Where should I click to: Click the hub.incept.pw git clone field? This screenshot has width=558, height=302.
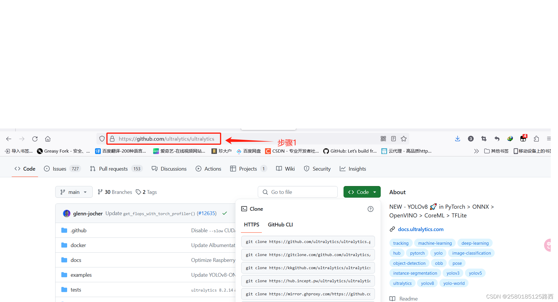pos(308,281)
